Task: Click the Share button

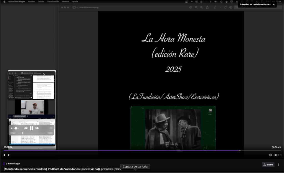Action: (268, 165)
